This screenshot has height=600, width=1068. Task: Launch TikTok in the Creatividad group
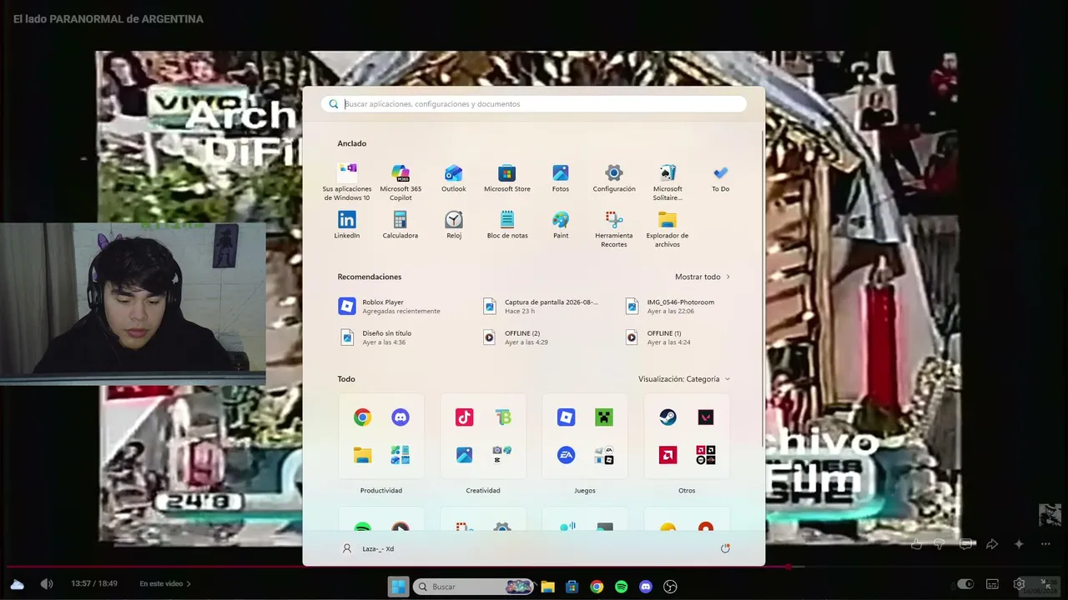pos(465,417)
